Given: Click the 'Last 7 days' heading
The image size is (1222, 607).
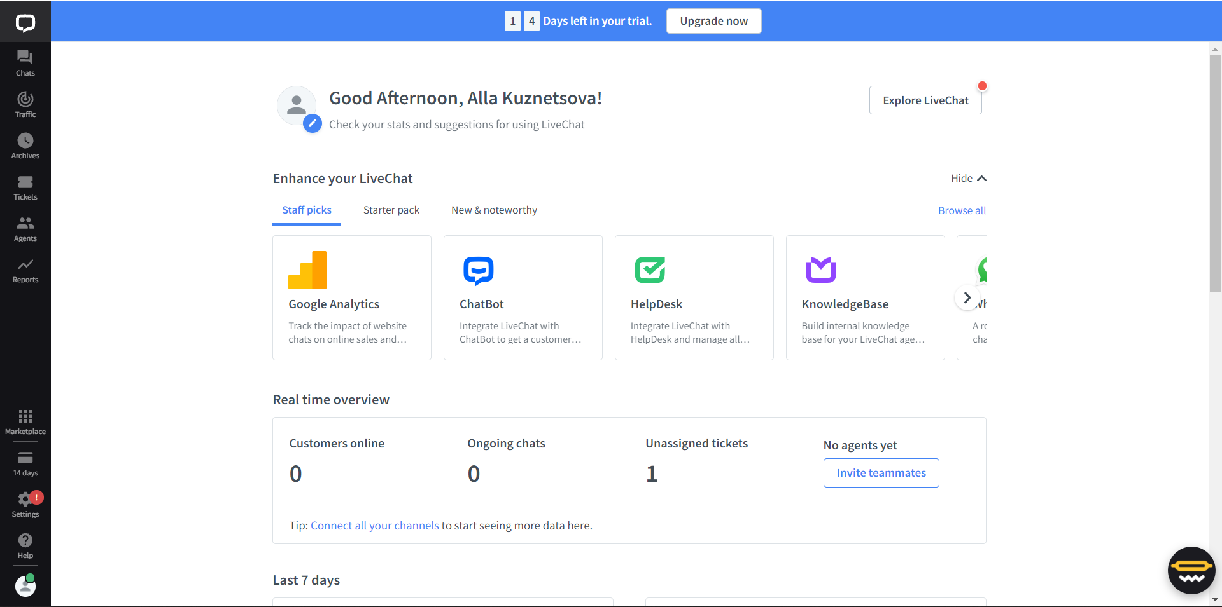Looking at the screenshot, I should pos(306,580).
